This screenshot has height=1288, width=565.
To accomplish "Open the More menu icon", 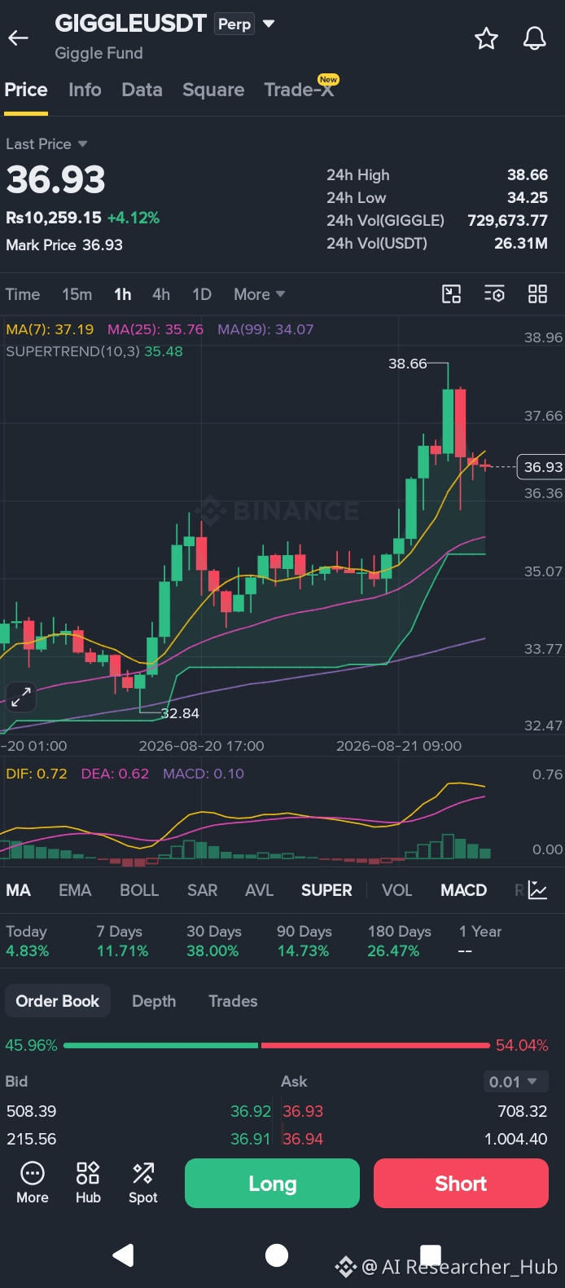I will point(33,1183).
